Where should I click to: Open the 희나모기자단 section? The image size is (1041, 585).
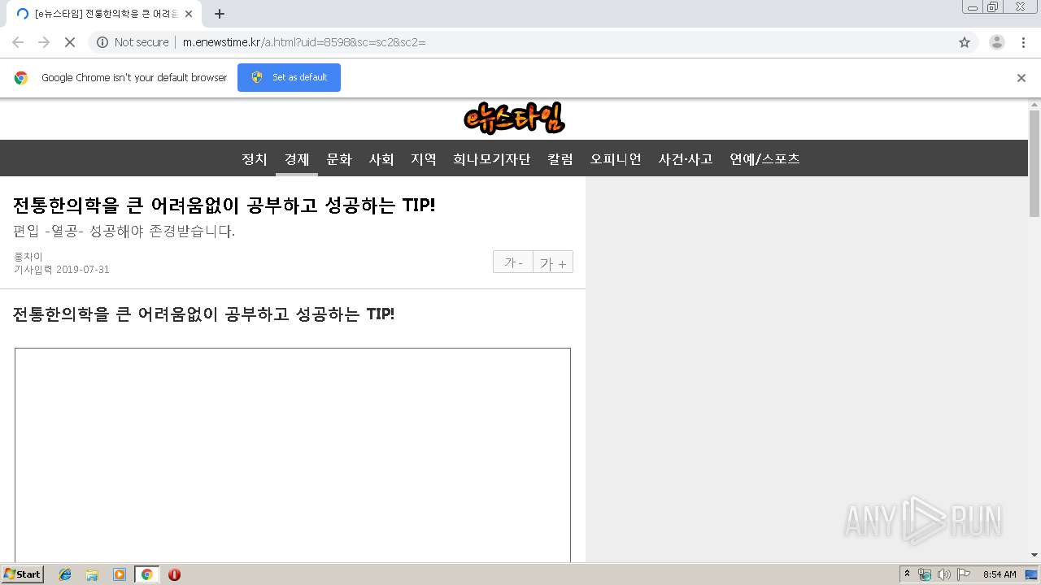click(492, 159)
